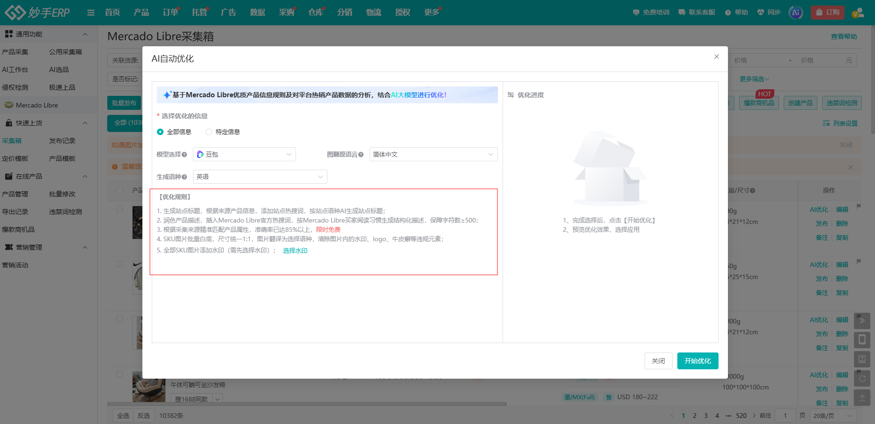Click the 模型选择 help question icon

[185, 155]
